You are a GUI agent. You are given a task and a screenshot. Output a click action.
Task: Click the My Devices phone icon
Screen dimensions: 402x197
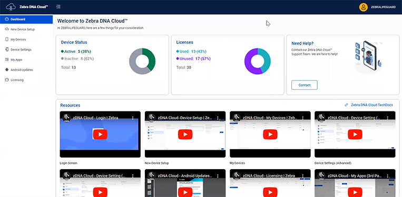[7, 39]
